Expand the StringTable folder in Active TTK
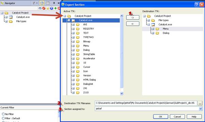The width and height of the screenshot is (205, 122). coord(73,54)
